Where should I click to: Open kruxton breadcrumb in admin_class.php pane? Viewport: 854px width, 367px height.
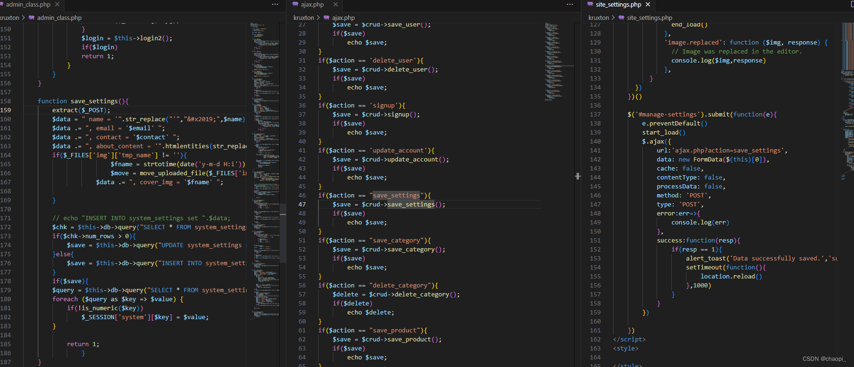coord(9,18)
